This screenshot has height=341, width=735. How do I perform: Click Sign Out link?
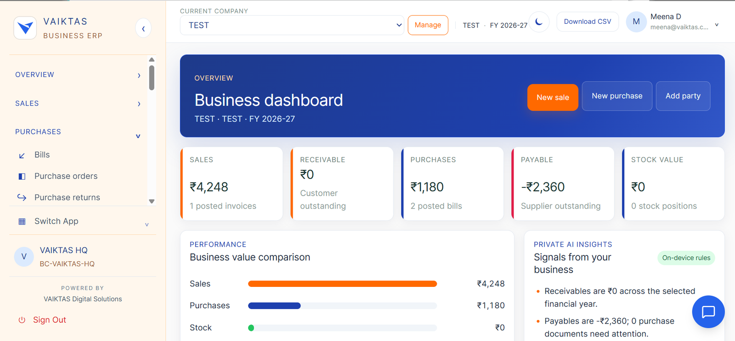point(50,320)
